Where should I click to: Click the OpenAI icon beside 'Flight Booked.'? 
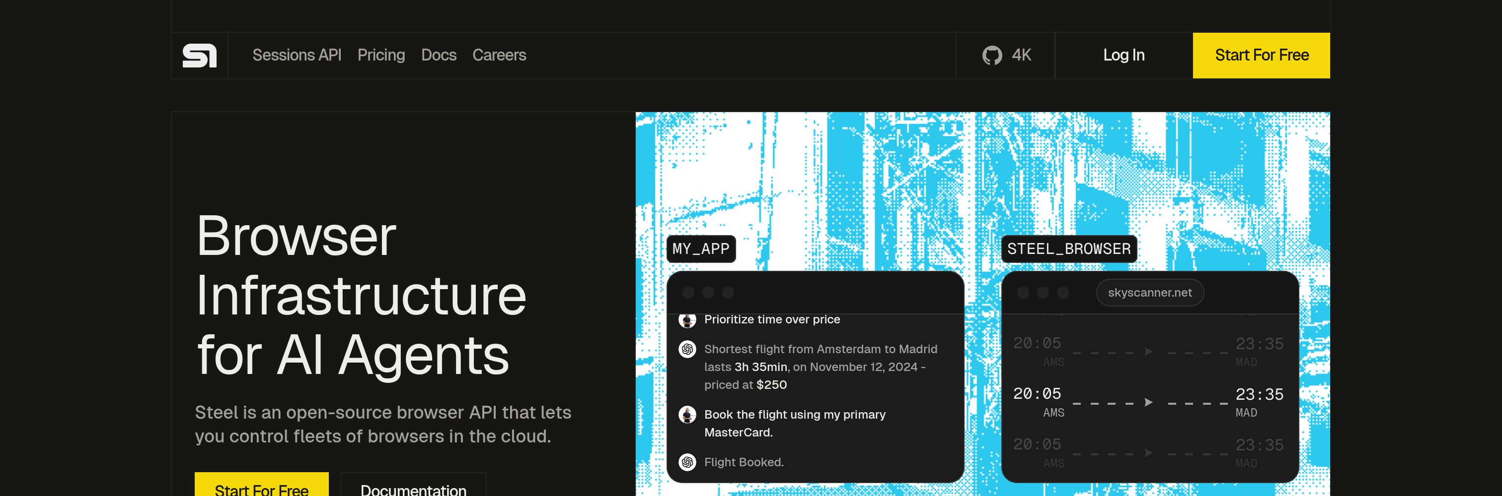pos(687,462)
